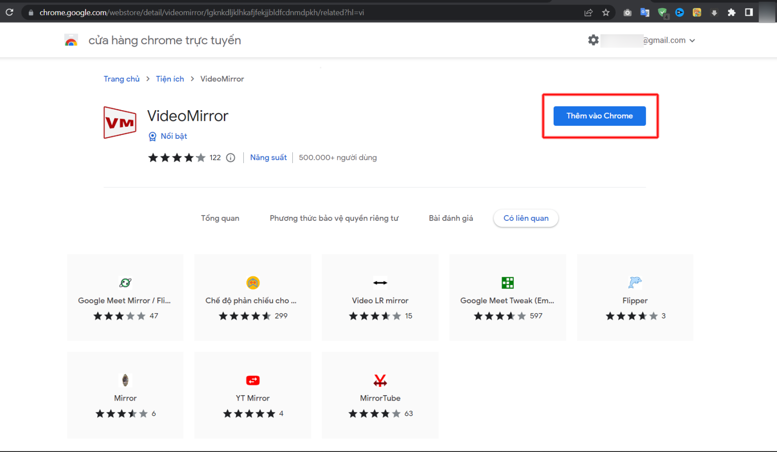Click the Thêm vào Chrome button

(599, 116)
